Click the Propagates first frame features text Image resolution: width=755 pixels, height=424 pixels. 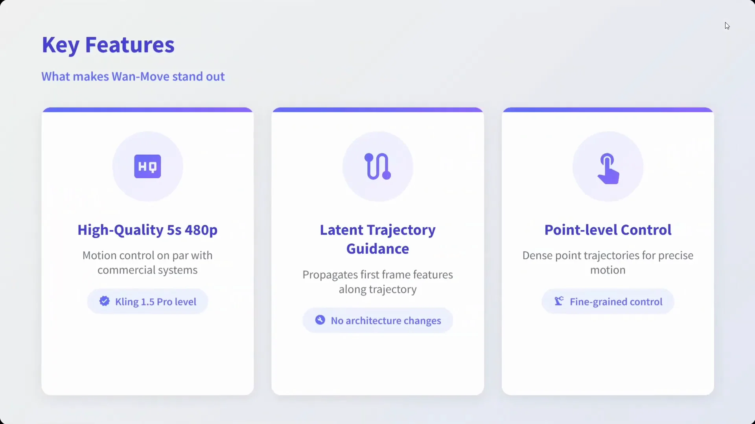point(377,282)
